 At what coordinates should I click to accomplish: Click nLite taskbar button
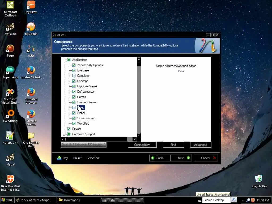pyautogui.click(x=122, y=200)
